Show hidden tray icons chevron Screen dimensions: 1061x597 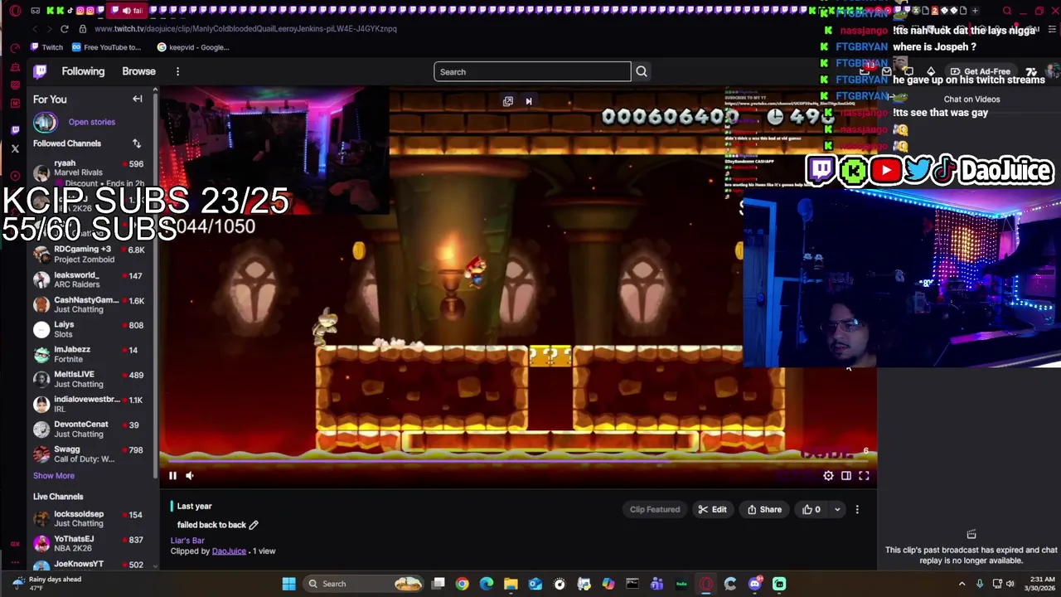962,584
